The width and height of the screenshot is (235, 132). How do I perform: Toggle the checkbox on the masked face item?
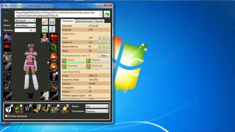pos(57,73)
